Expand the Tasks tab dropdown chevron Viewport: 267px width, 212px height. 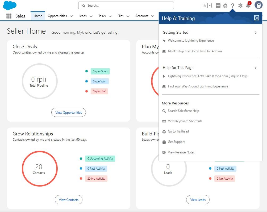point(110,16)
